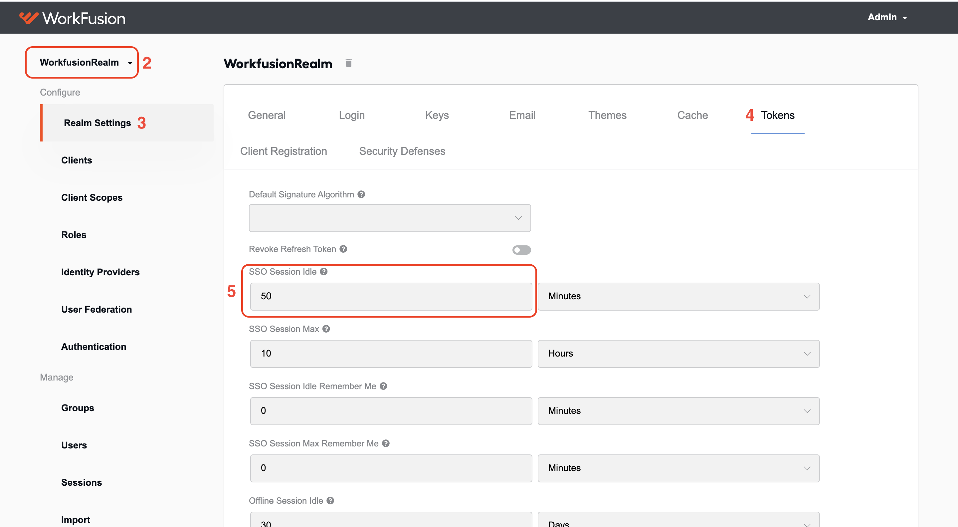Open Identity Providers page
The width and height of the screenshot is (958, 527).
100,272
